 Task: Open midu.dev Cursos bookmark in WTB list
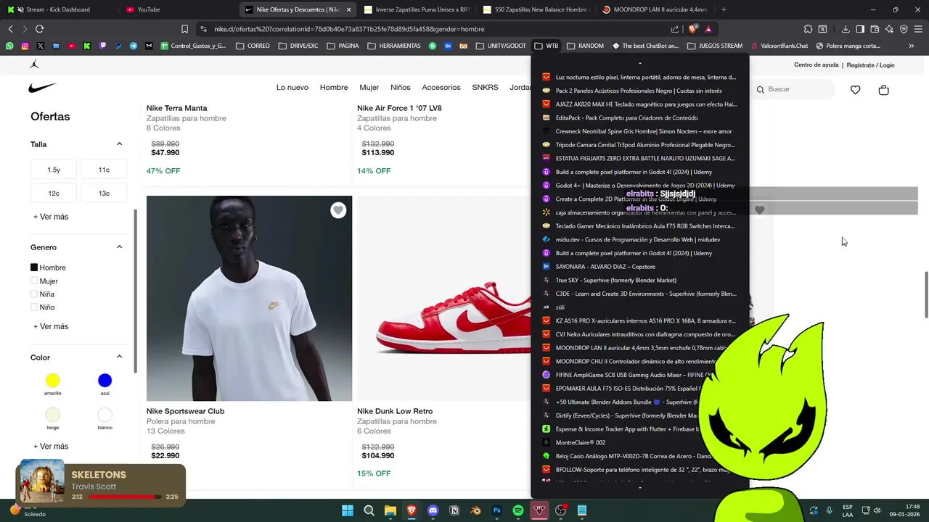641,239
